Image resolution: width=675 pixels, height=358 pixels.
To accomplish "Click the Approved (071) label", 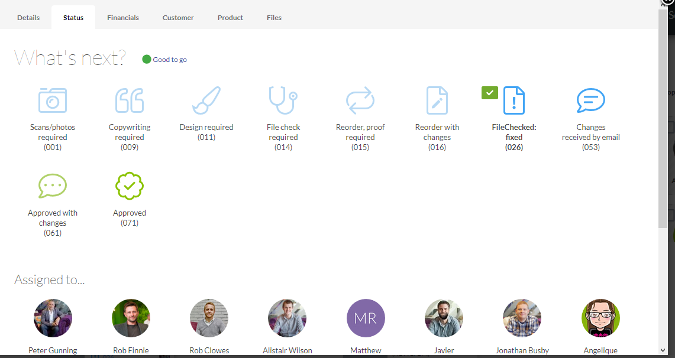I will (130, 218).
